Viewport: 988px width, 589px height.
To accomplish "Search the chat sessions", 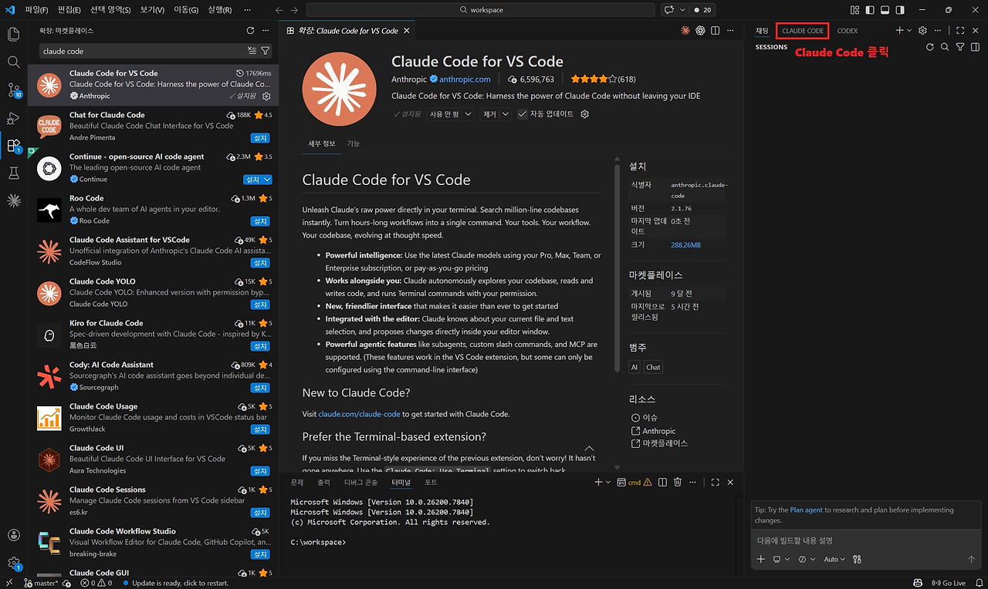I will coord(945,47).
